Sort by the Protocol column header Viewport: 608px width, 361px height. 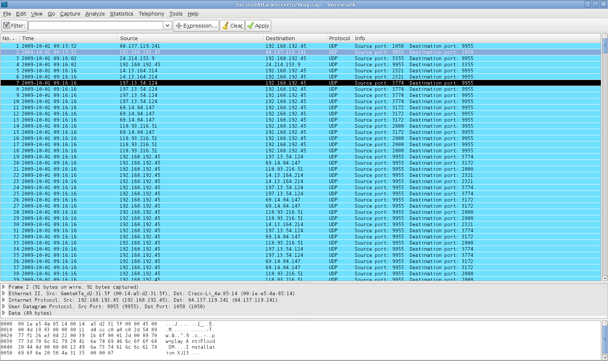339,38
